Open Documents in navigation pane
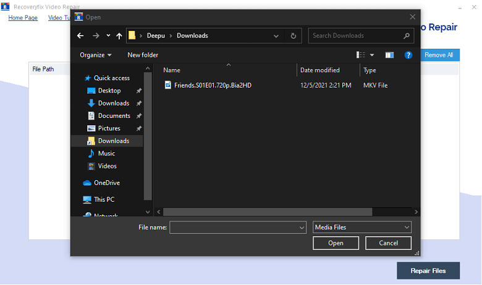This screenshot has height=285, width=482. [x=114, y=115]
